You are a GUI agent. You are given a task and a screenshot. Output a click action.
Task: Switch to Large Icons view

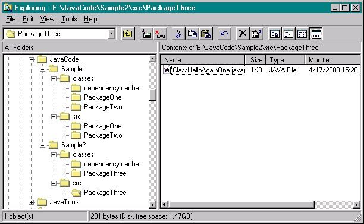pyautogui.click(x=275, y=34)
